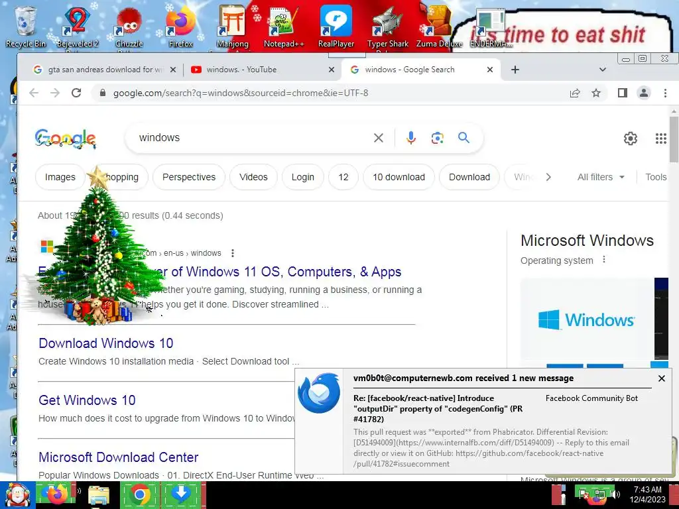Close the gta san andreas tab

coord(173,70)
